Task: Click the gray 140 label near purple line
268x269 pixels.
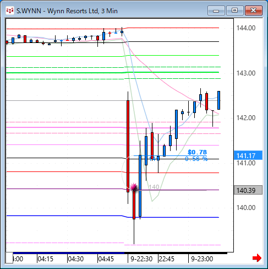Action: [154, 187]
